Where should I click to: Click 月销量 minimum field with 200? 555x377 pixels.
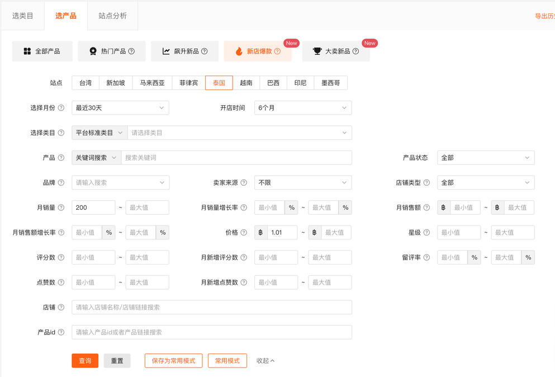(93, 208)
